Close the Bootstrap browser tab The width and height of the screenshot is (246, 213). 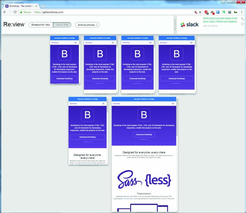click(36, 6)
